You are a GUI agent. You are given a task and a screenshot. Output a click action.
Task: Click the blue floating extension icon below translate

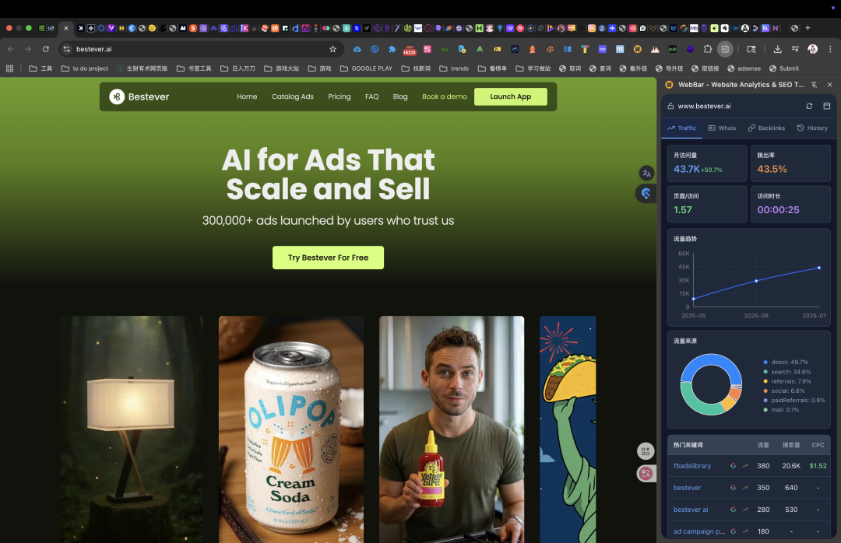click(x=646, y=194)
